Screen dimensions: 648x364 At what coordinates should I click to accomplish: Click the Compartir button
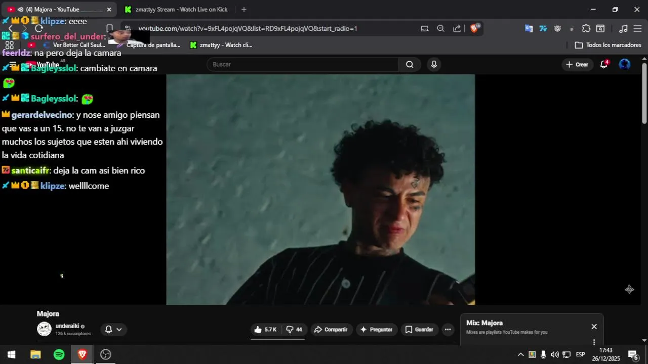tap(332, 330)
